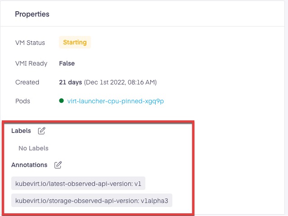Click the Labels section heading
This screenshot has height=216, width=288.
click(x=21, y=131)
